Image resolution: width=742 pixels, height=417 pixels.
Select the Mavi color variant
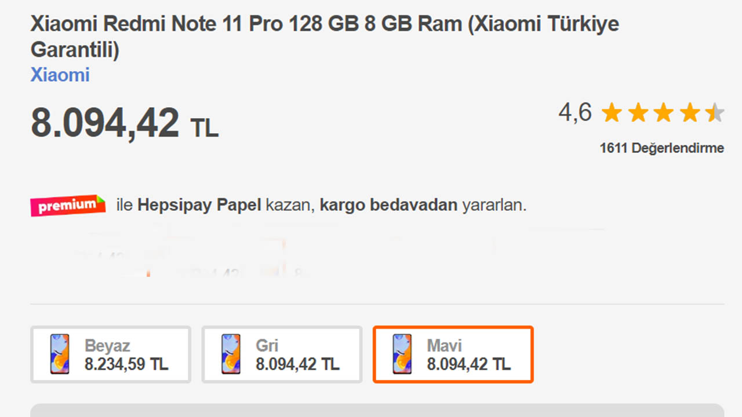pyautogui.click(x=453, y=354)
